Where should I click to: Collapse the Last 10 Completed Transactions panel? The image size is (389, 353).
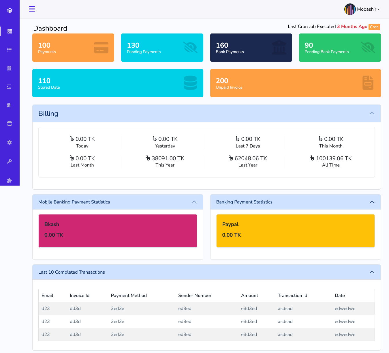372,272
